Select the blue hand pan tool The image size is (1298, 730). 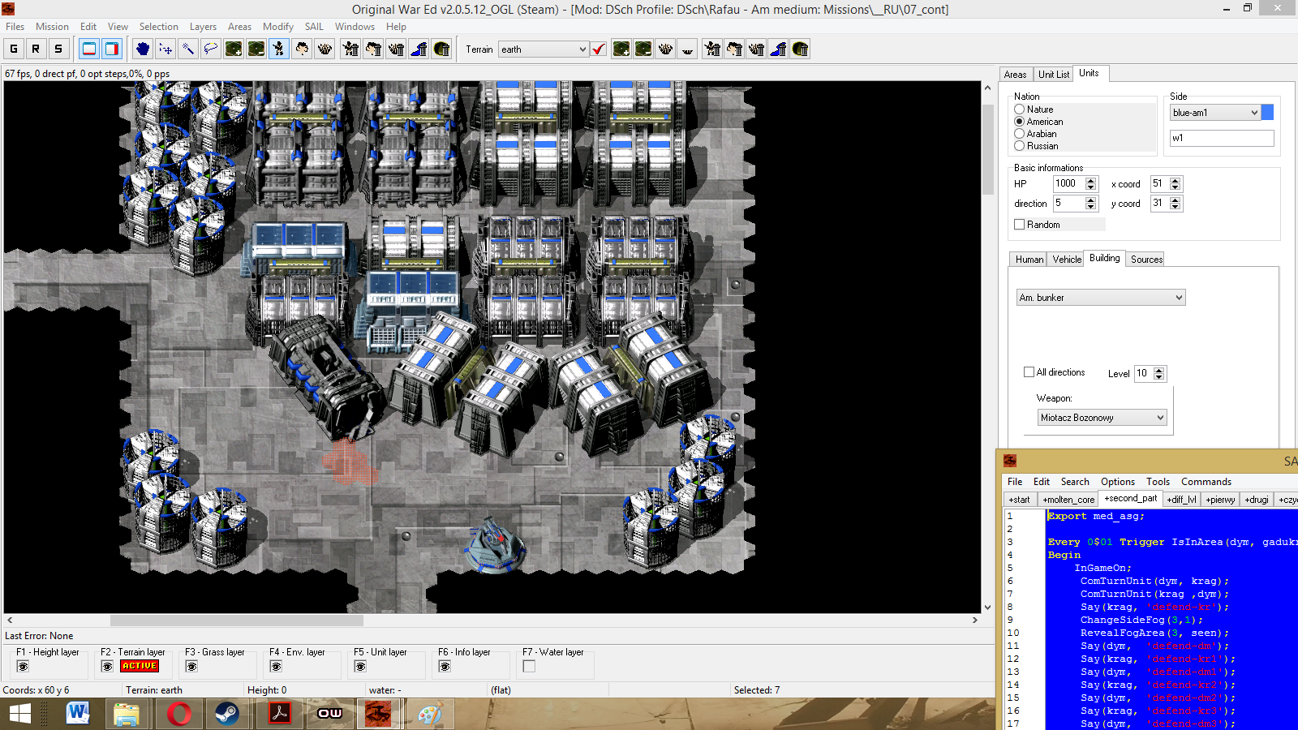(x=143, y=49)
